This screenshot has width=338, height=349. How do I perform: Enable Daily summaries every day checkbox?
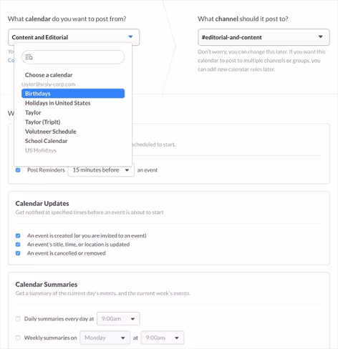[18, 319]
